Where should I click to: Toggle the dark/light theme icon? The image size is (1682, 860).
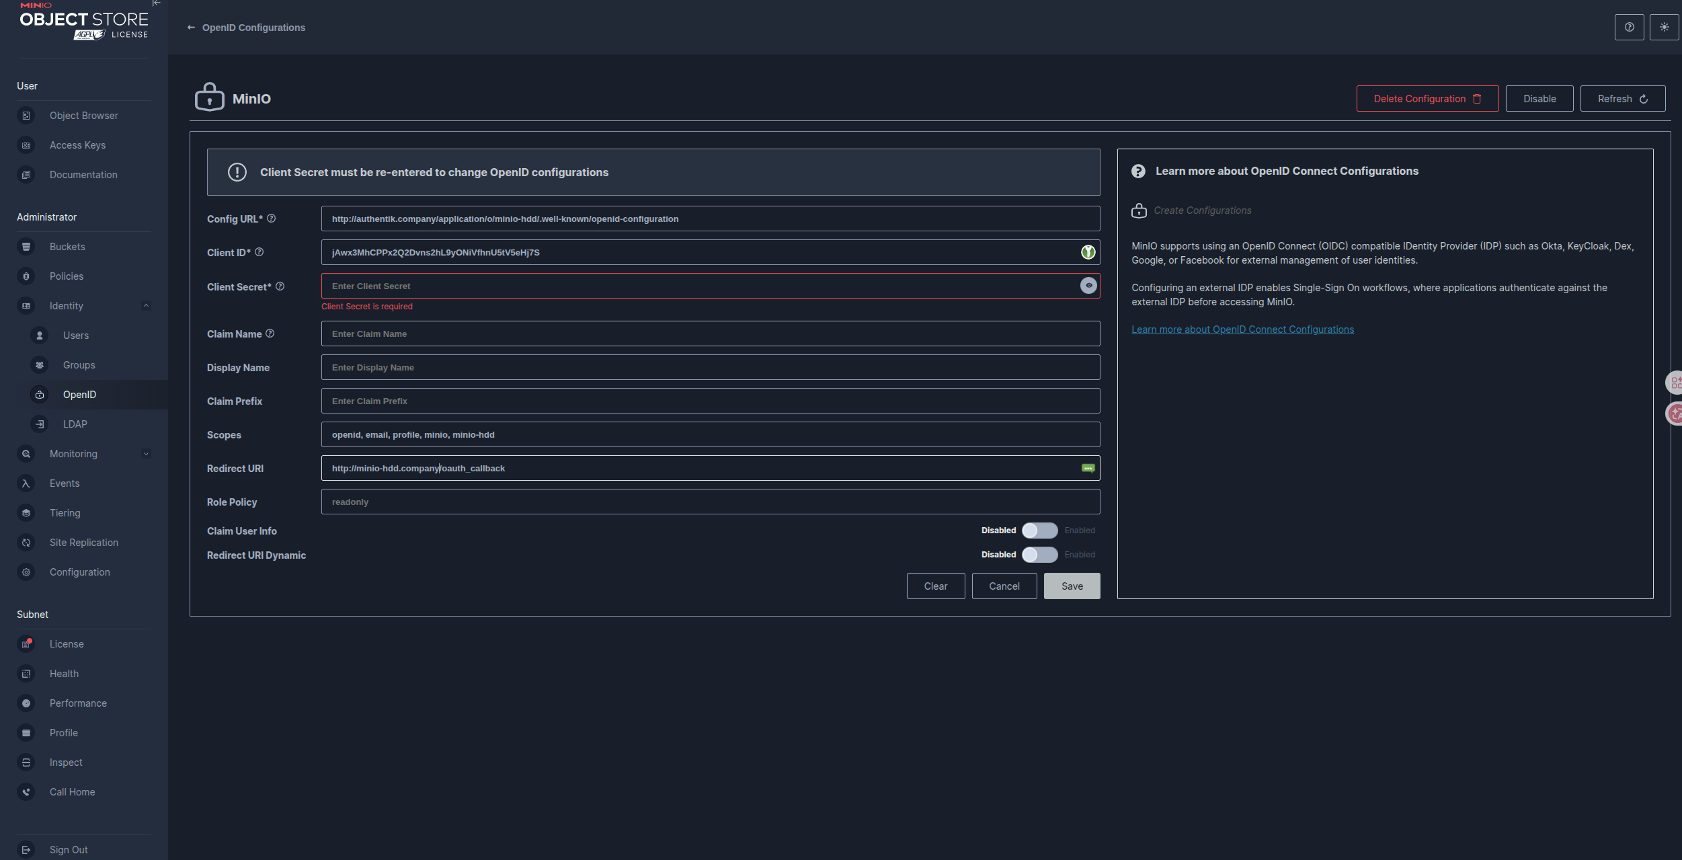pos(1664,28)
